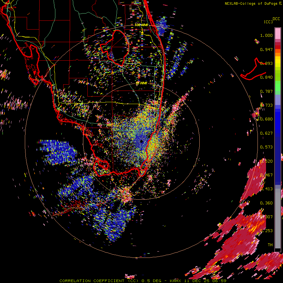The image size is (283, 283).
Task: Click the 0.893 value on color scale
Action: pos(266,63)
